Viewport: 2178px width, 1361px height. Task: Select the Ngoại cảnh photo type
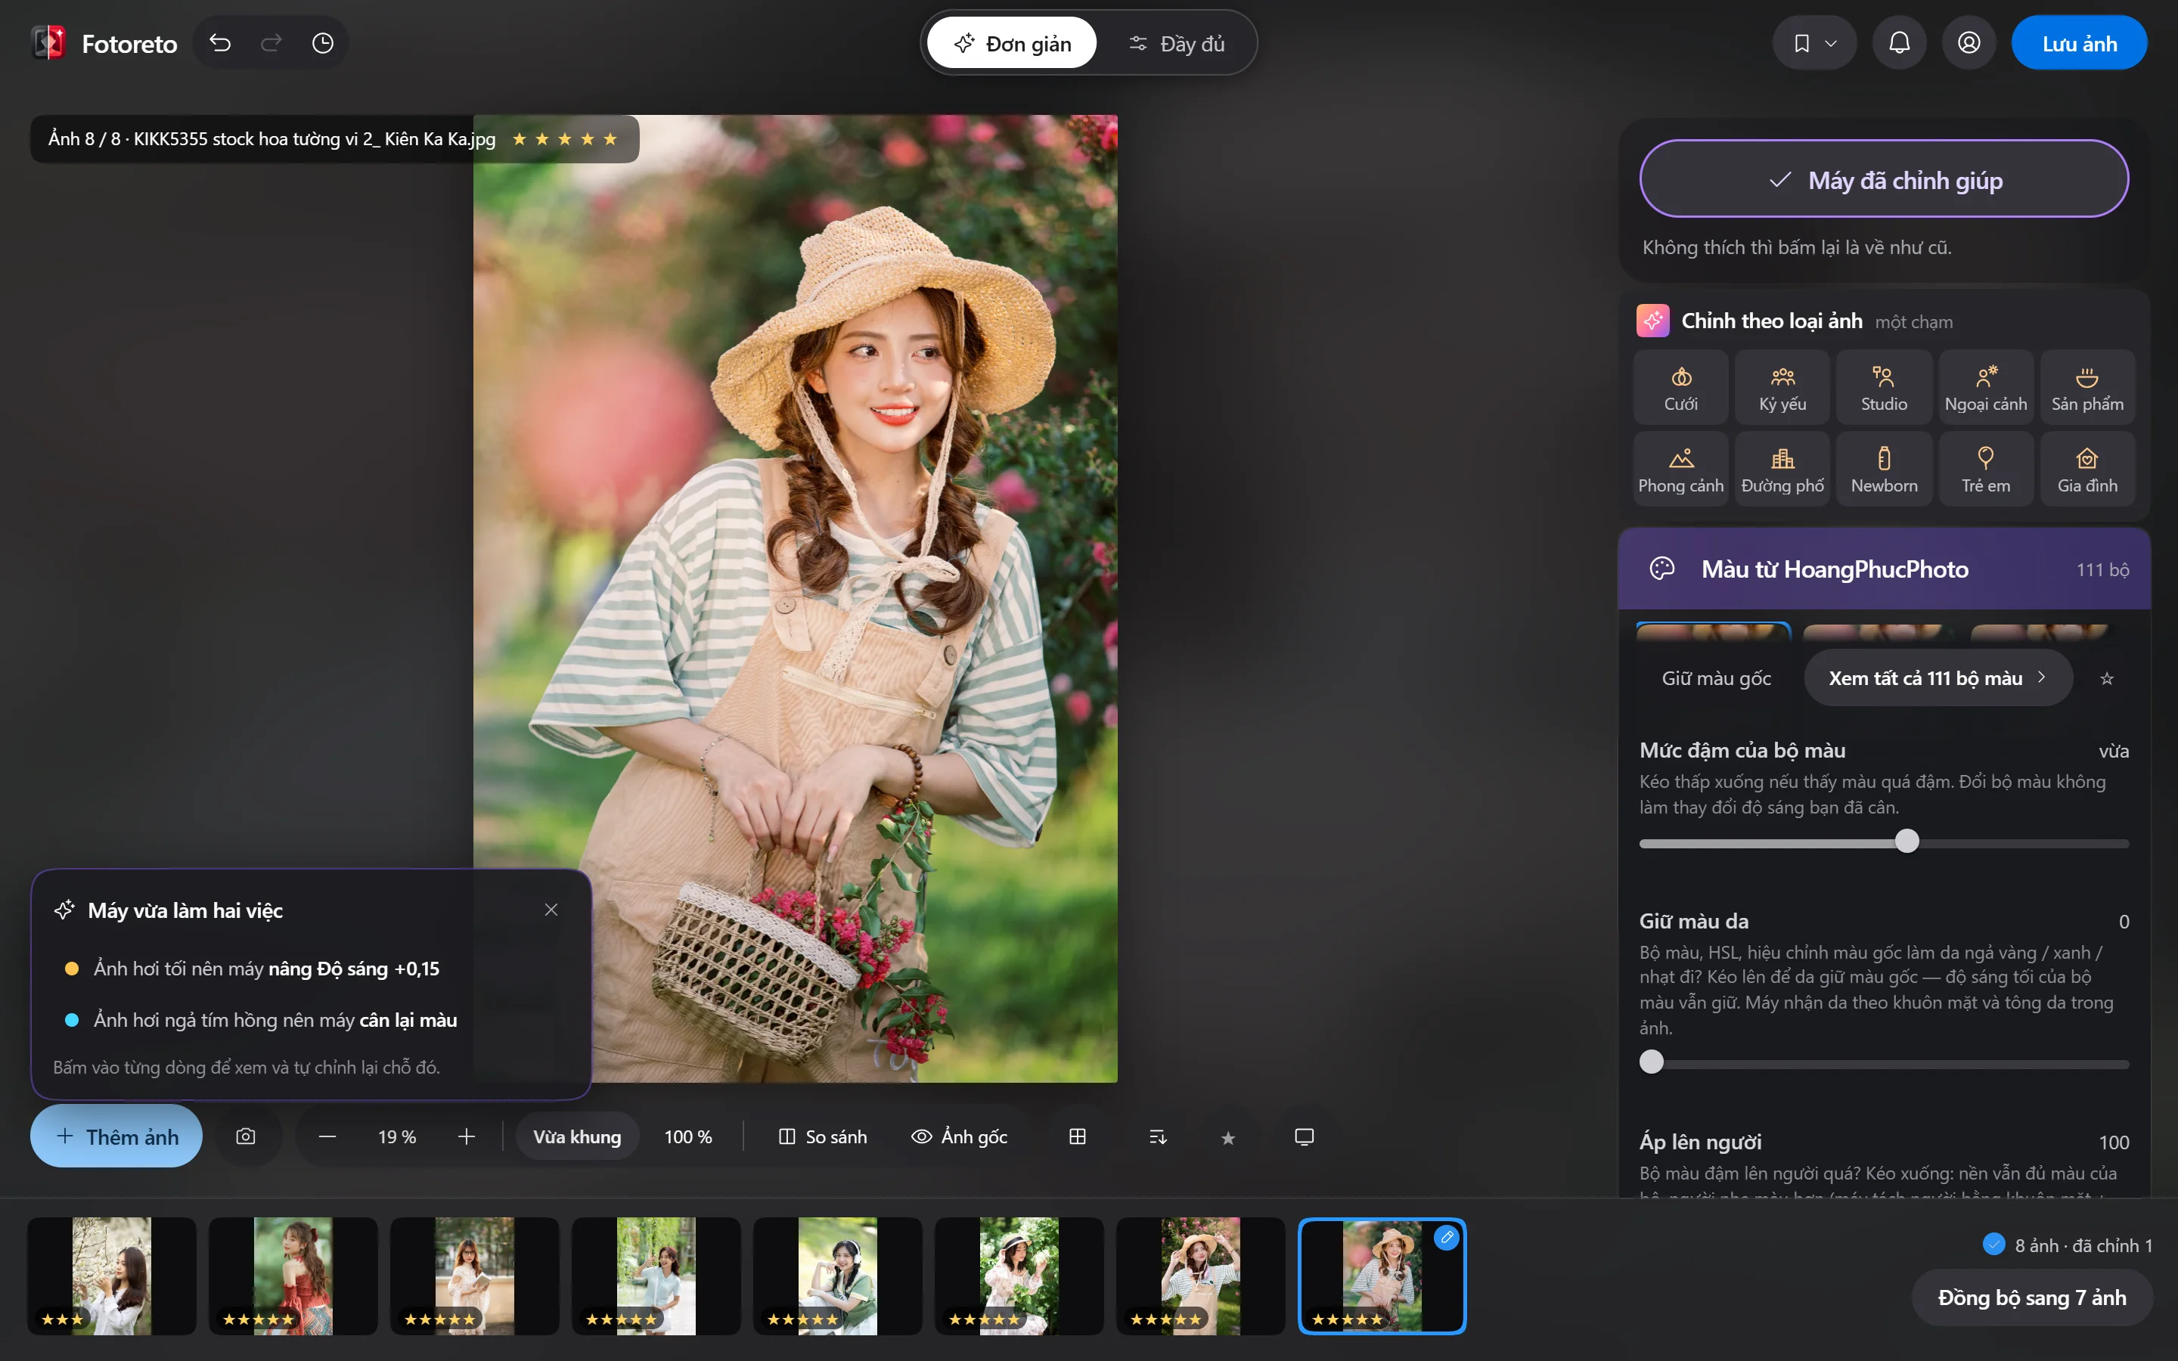[x=1985, y=388]
